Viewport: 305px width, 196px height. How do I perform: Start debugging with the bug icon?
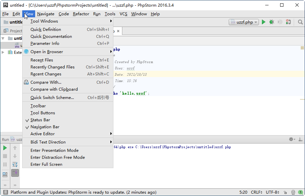(272, 22)
